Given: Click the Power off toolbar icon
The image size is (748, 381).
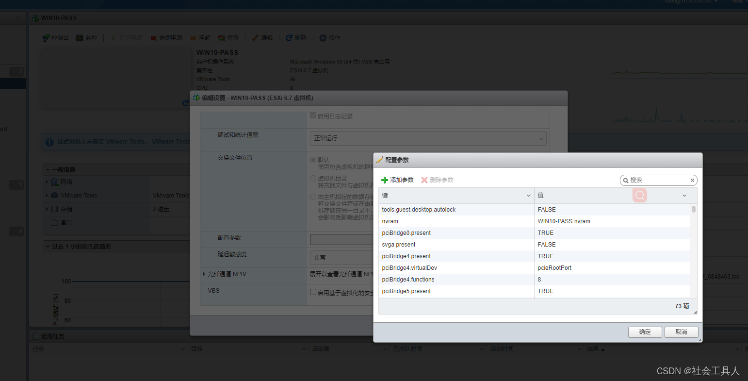Looking at the screenshot, I should pos(154,38).
